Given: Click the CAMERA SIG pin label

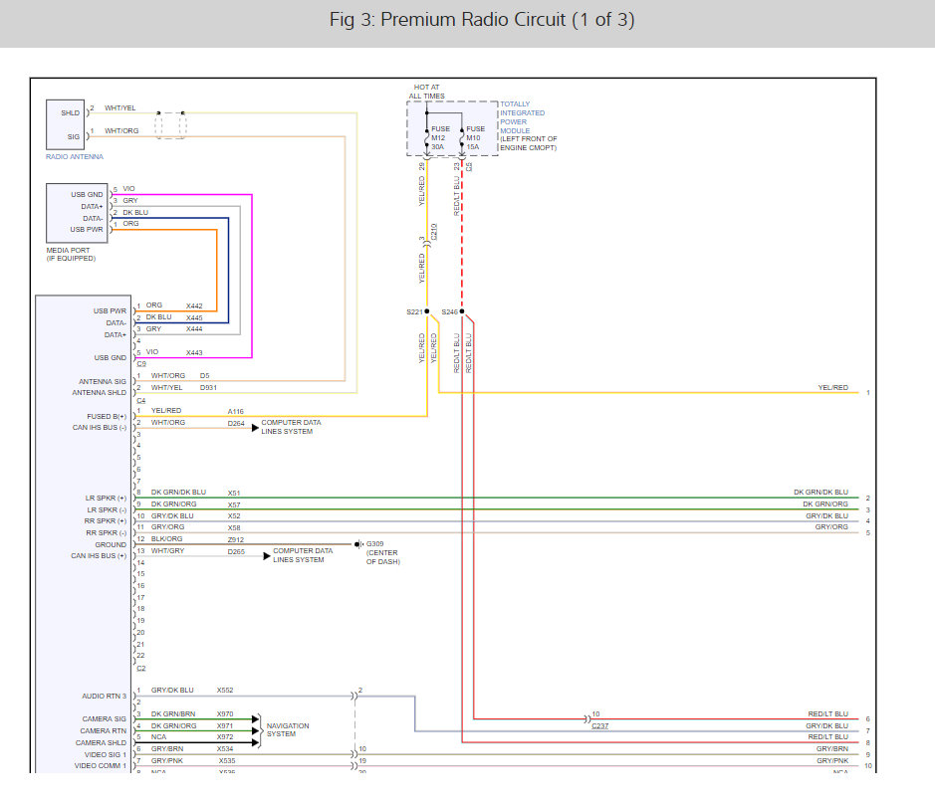Looking at the screenshot, I should (105, 719).
